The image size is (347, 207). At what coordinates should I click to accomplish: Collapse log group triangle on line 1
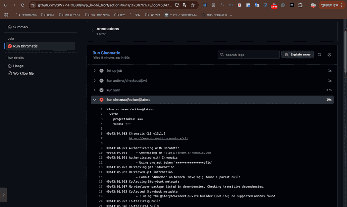pos(107,109)
